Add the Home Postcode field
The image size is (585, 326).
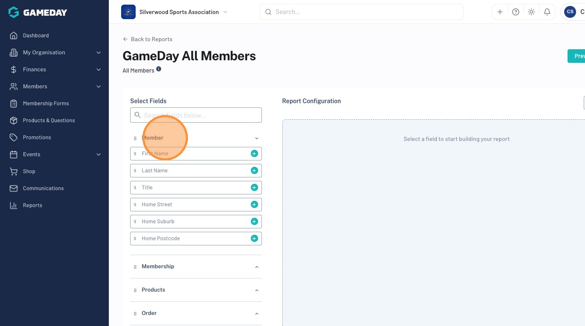(254, 239)
